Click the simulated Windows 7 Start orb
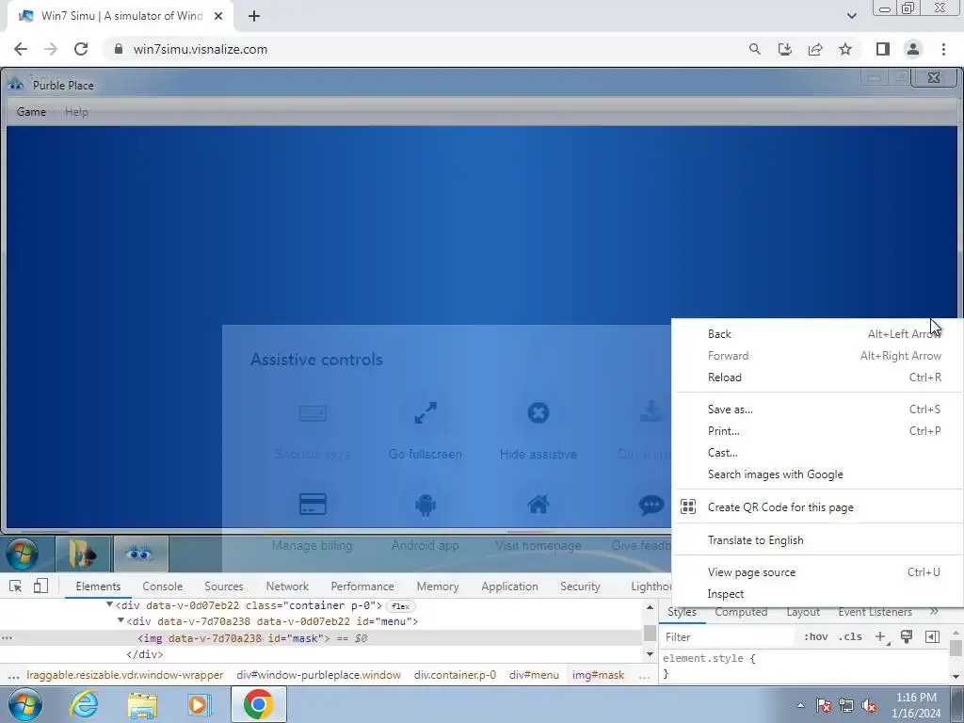The width and height of the screenshot is (964, 723). tap(23, 554)
